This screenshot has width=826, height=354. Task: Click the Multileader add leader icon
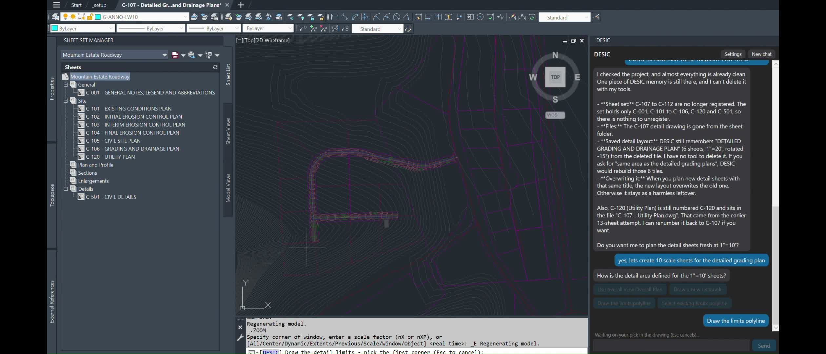tap(313, 29)
